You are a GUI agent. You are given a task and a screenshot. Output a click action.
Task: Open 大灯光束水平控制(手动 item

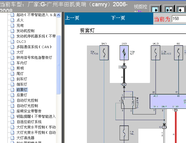(36, 127)
